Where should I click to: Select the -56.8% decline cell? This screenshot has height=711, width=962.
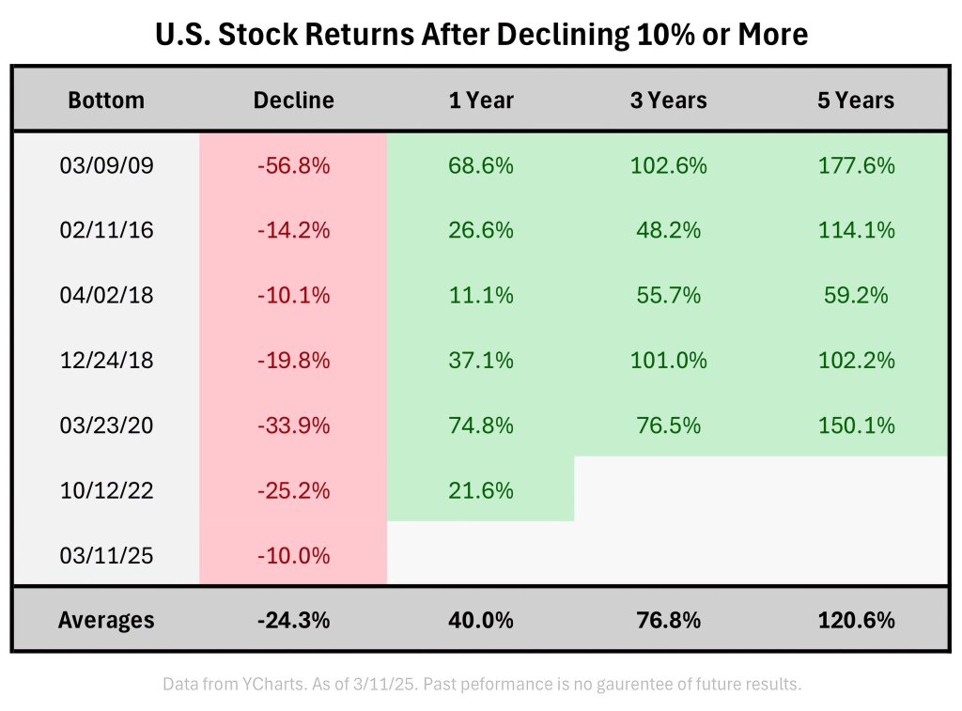click(x=293, y=165)
